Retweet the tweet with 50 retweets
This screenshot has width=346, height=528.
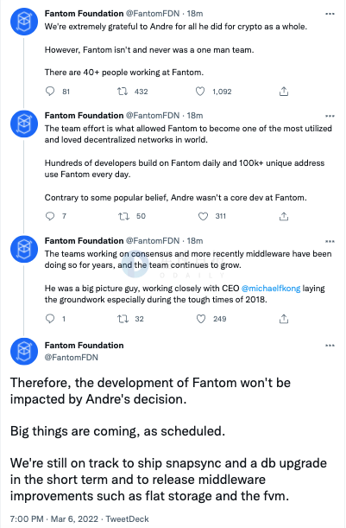click(x=123, y=216)
